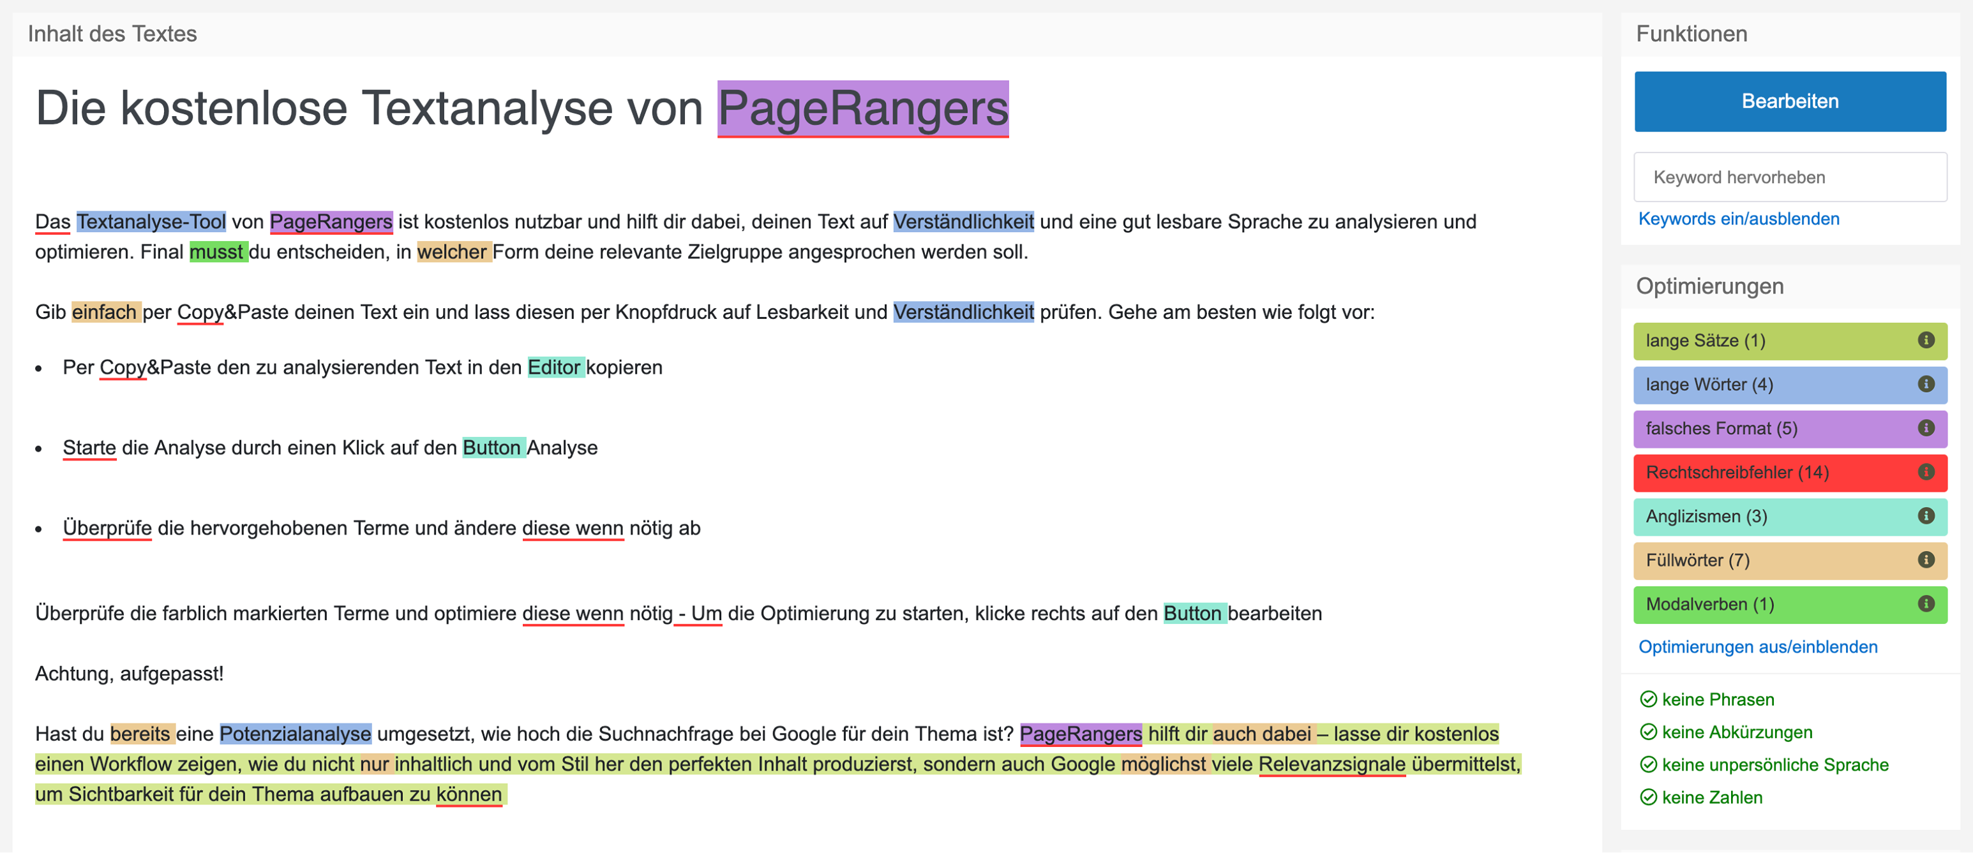The height and width of the screenshot is (865, 1973).
Task: Click the underlined word Das in first paragraph
Action: click(52, 221)
